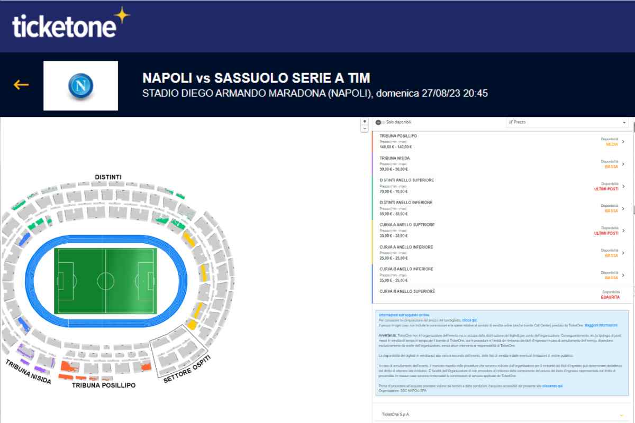Click the Maggiori Informazioni link

pyautogui.click(x=601, y=325)
